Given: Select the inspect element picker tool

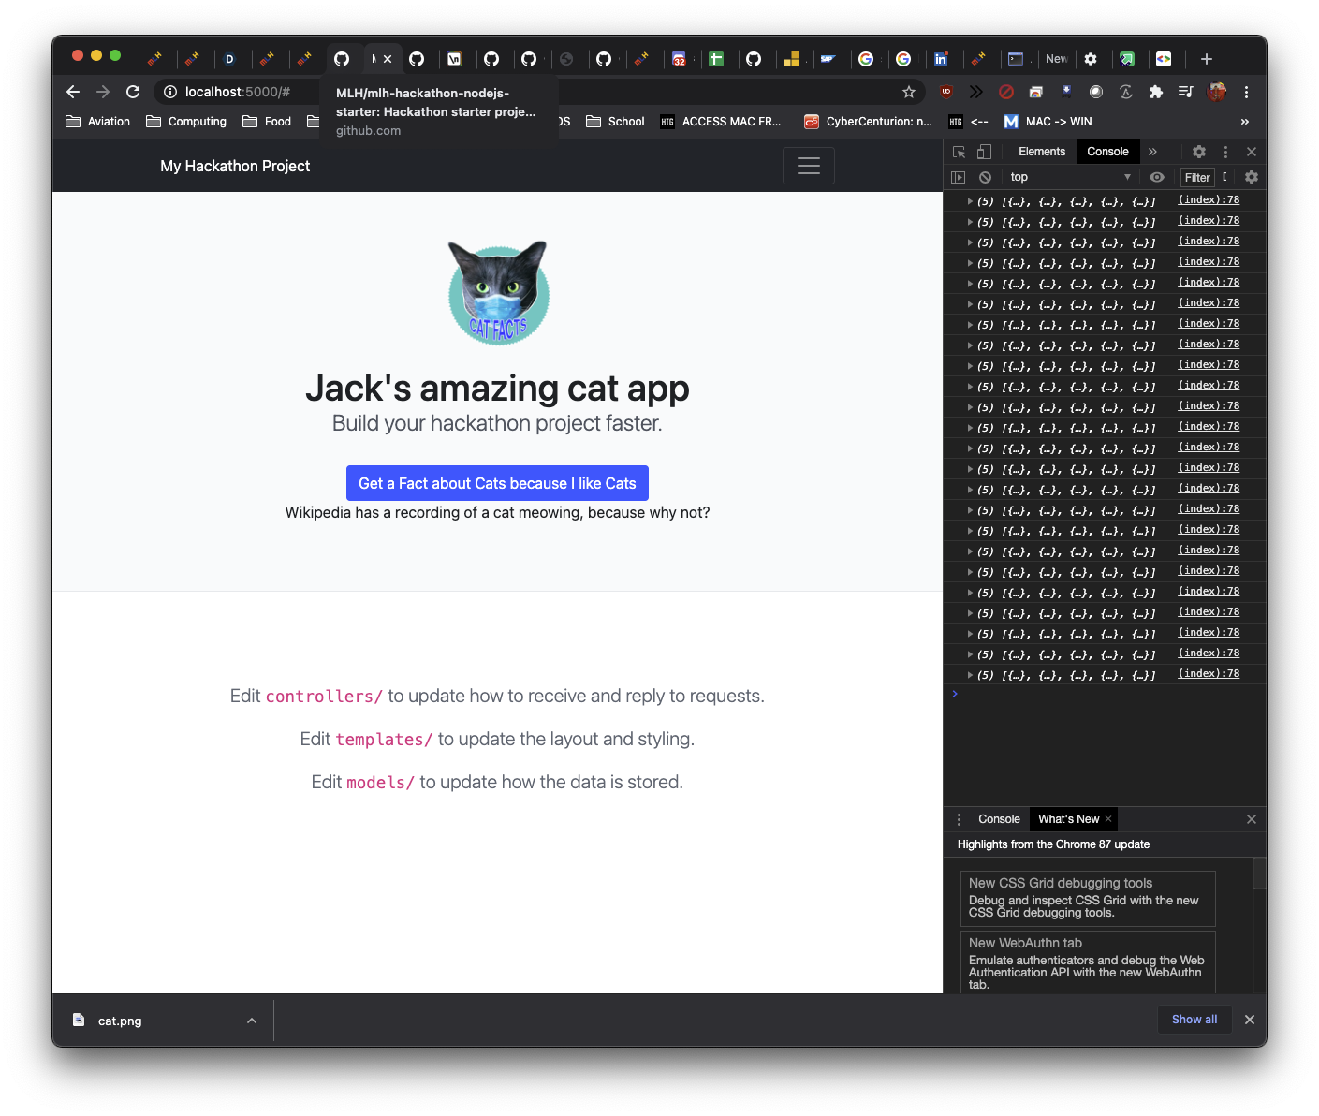Looking at the screenshot, I should pyautogui.click(x=959, y=152).
